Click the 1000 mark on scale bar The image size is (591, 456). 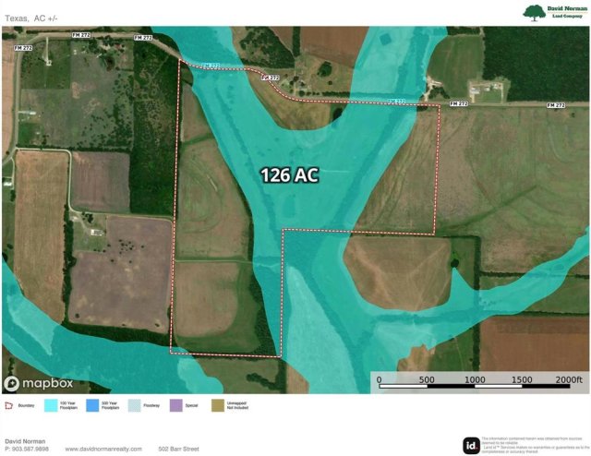[475, 379]
